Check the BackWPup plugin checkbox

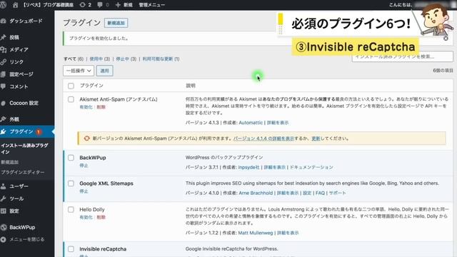tap(71, 158)
